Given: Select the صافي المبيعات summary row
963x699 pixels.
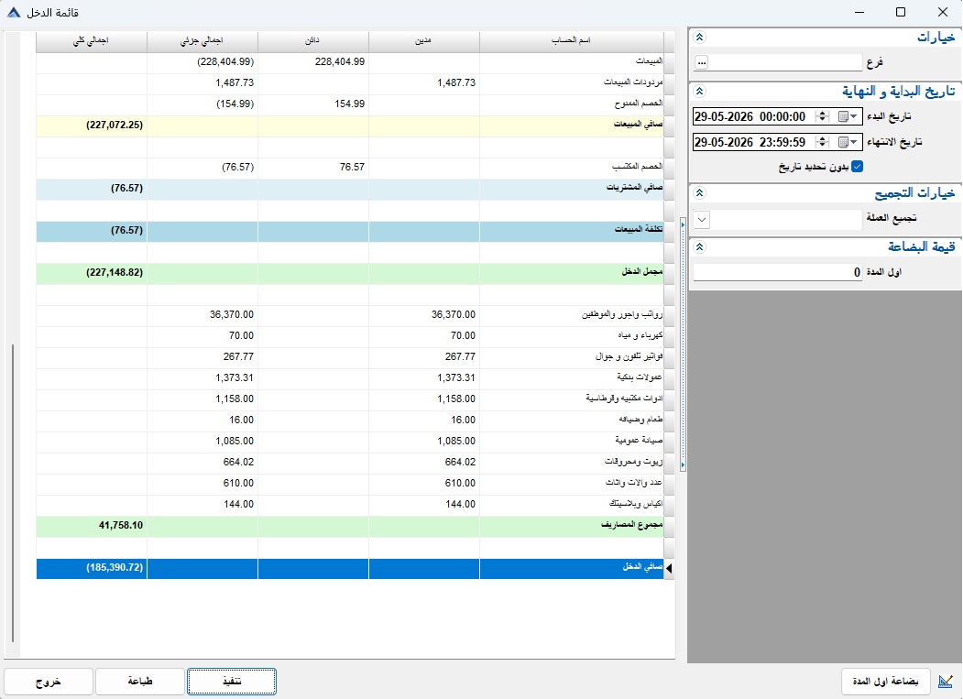Looking at the screenshot, I should pyautogui.click(x=350, y=125).
